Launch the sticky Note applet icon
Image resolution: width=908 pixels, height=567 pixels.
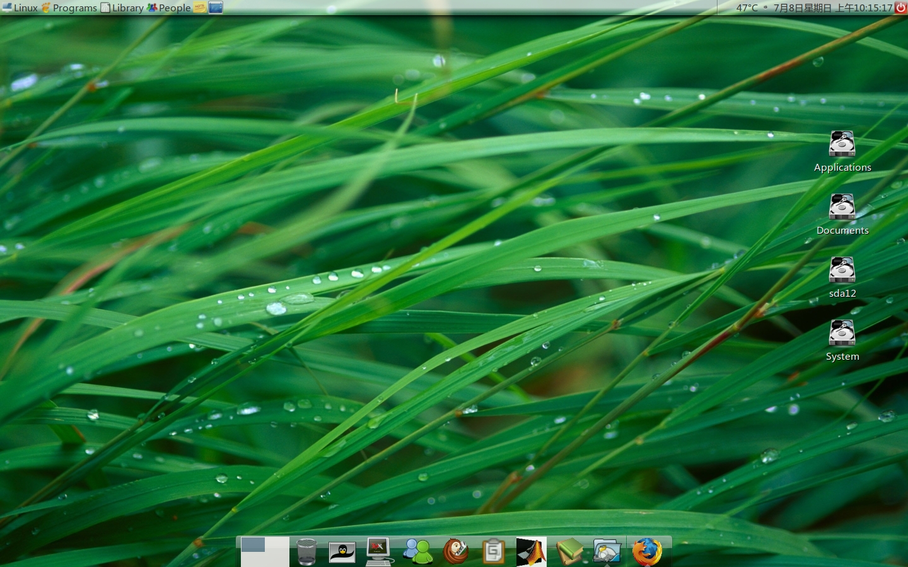pos(200,8)
